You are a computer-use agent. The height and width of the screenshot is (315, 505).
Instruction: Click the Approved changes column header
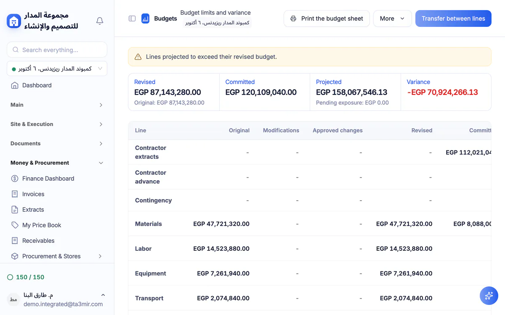tap(338, 130)
